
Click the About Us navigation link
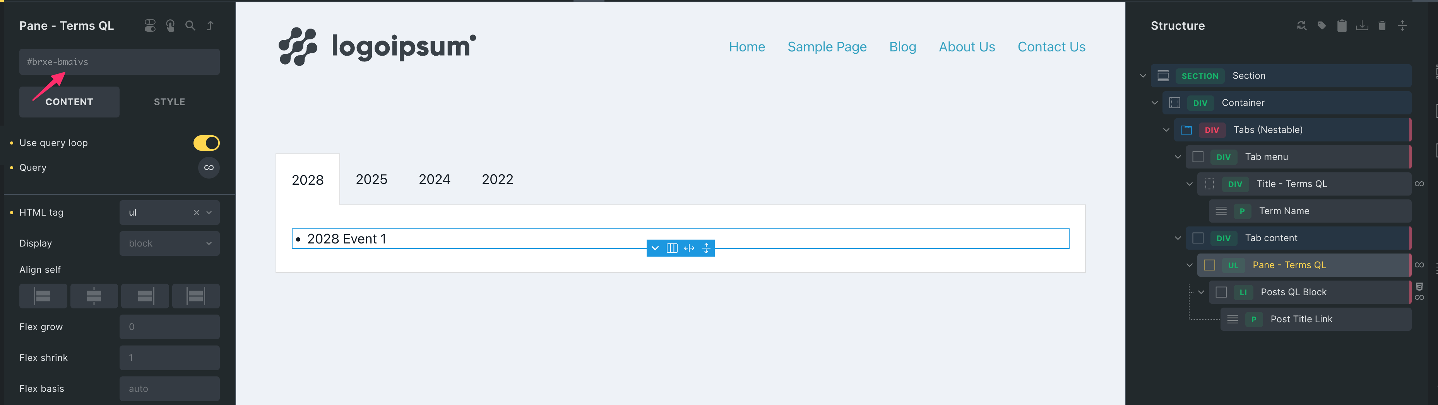[966, 47]
